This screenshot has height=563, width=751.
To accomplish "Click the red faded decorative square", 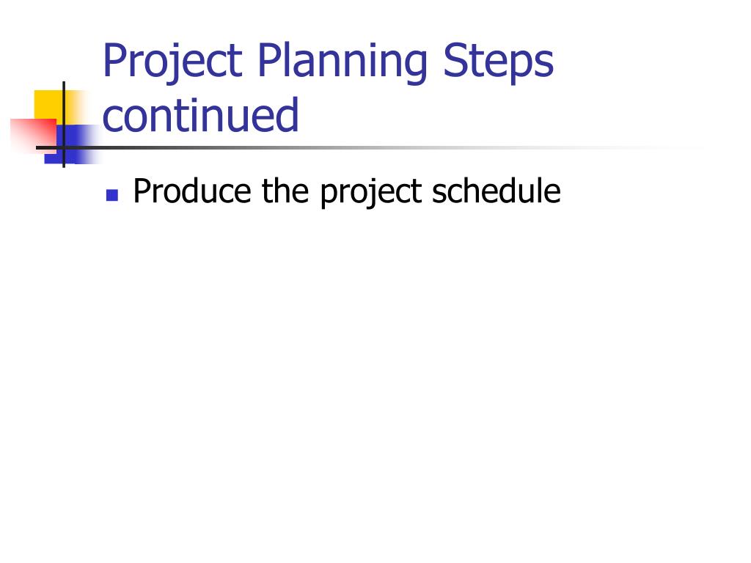I will tap(34, 136).
